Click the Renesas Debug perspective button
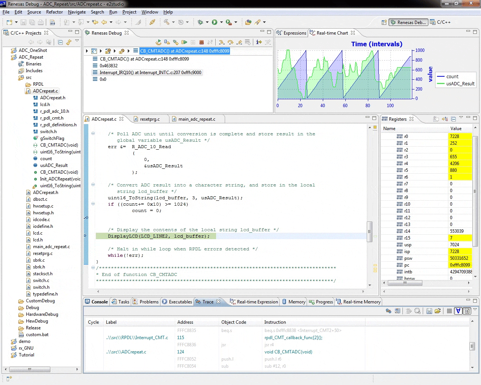 point(408,23)
